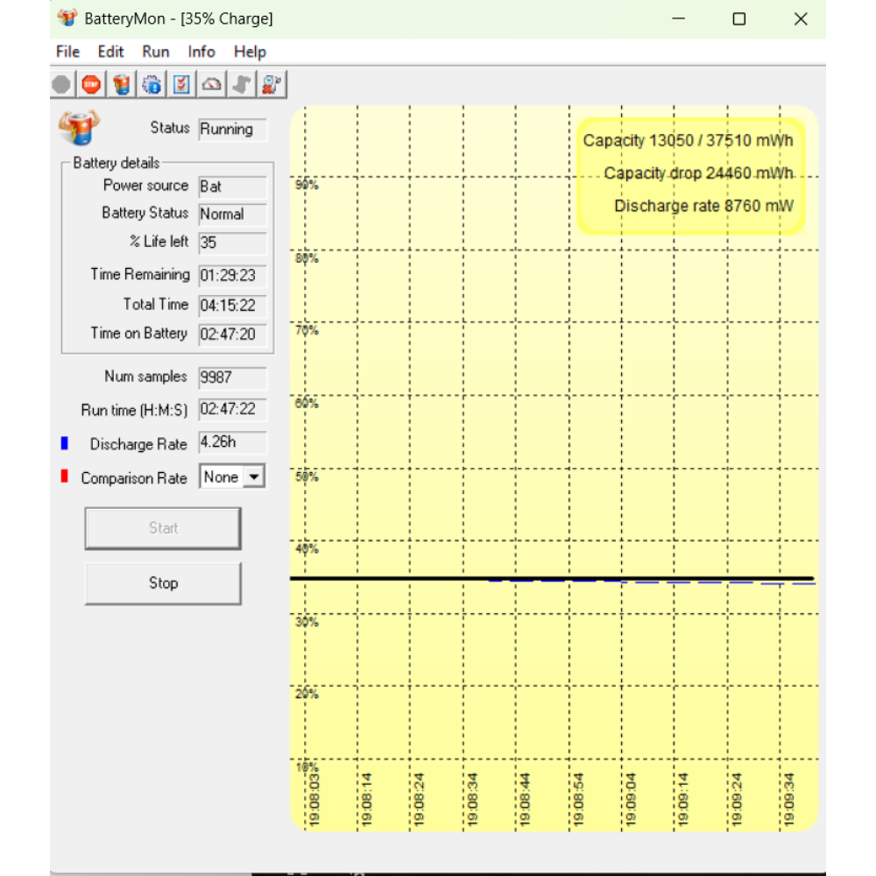876x876 pixels.
Task: Click the gear with blue info toolbar icon
Action: pyautogui.click(x=152, y=85)
